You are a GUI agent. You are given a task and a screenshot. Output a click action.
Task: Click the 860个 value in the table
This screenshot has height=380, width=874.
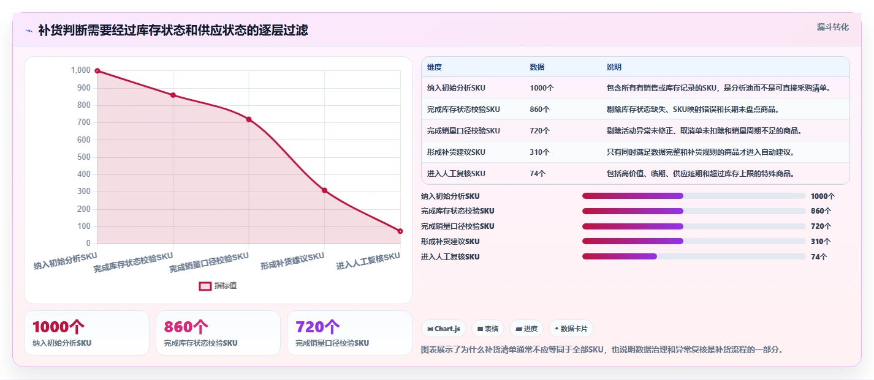pos(540,110)
